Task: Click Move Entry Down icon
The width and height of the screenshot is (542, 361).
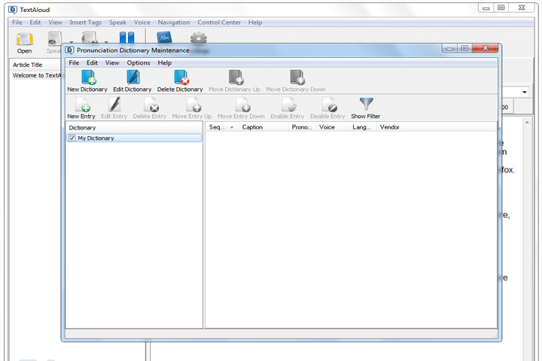Action: 242,105
